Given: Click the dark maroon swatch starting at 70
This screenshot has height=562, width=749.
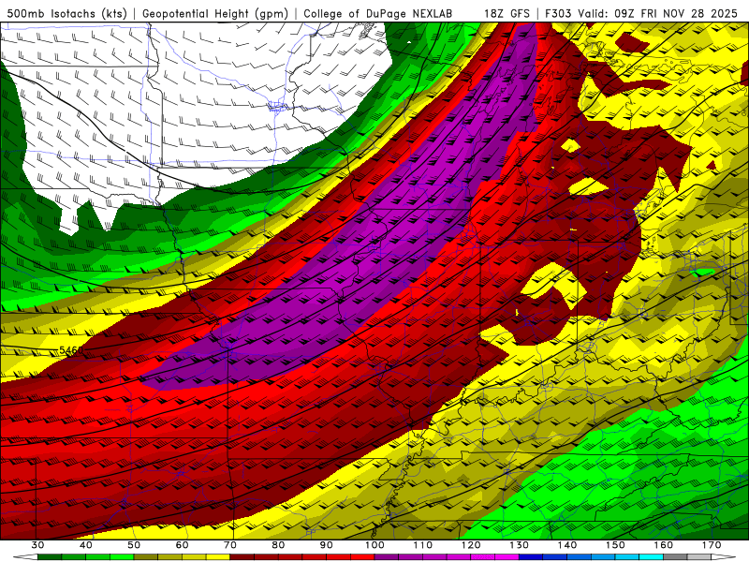Looking at the screenshot, I should coord(242,557).
